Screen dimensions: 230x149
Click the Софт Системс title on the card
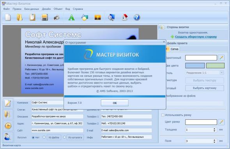(53, 35)
